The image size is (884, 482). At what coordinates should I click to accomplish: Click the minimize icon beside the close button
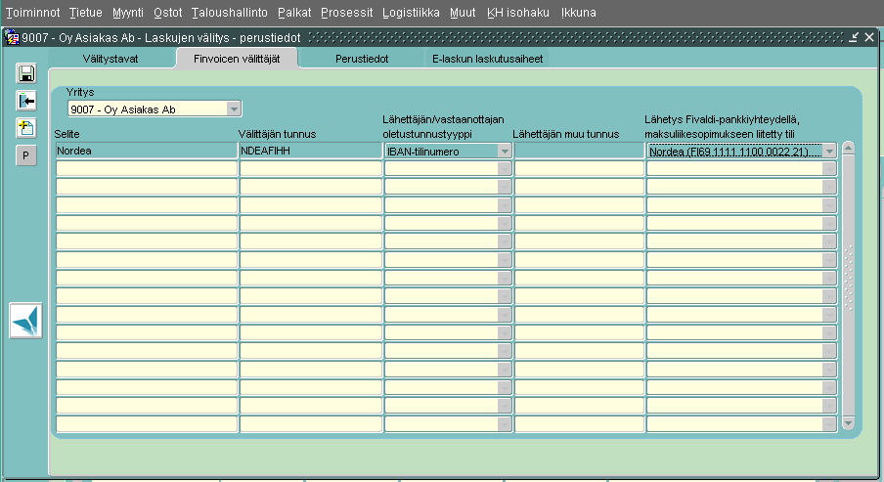tap(854, 37)
